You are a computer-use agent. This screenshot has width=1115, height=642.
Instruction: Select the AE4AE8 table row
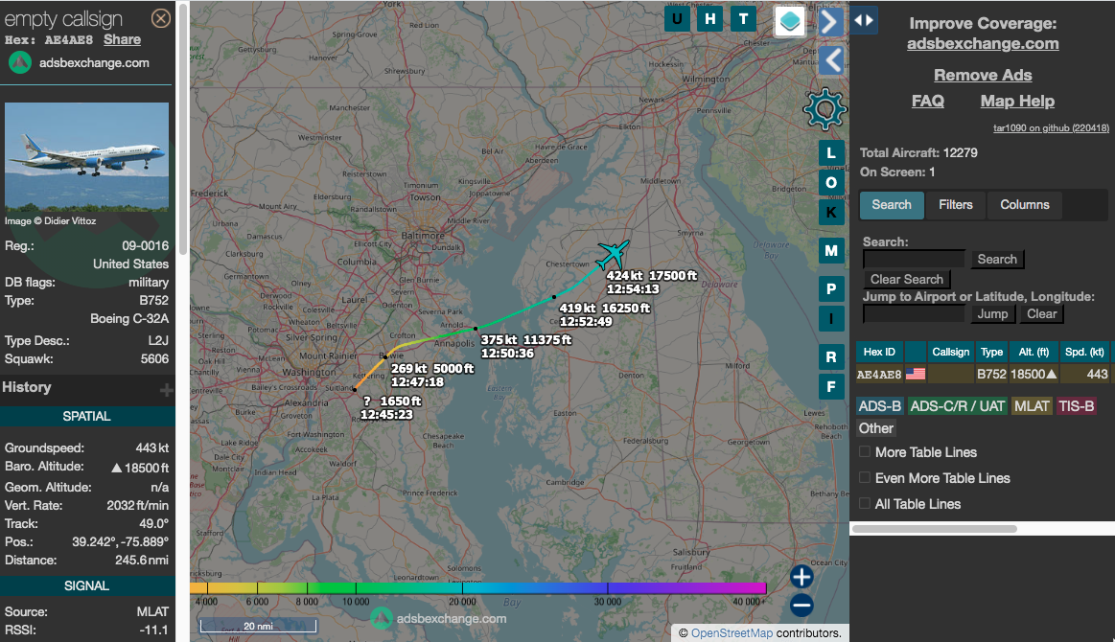click(x=985, y=374)
